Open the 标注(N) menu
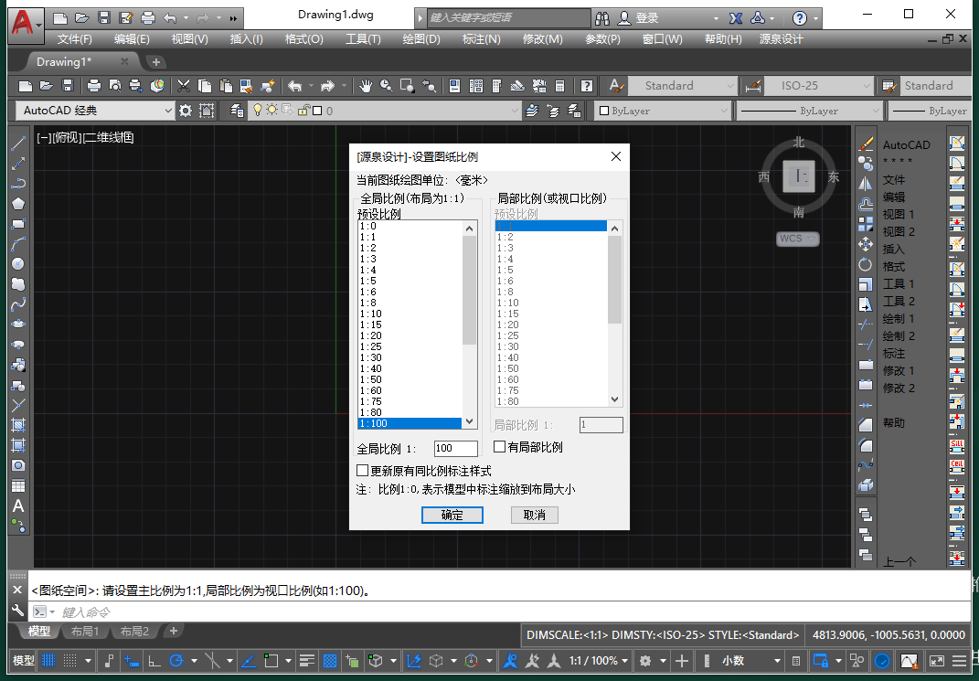 (x=481, y=39)
